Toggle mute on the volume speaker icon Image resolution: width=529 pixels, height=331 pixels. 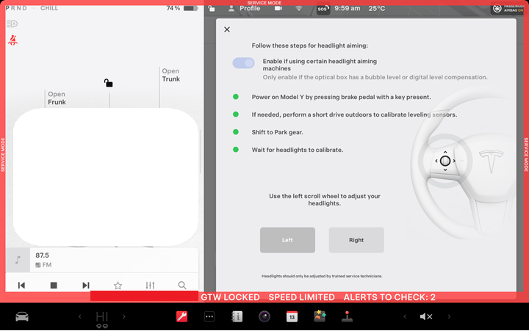tap(425, 316)
